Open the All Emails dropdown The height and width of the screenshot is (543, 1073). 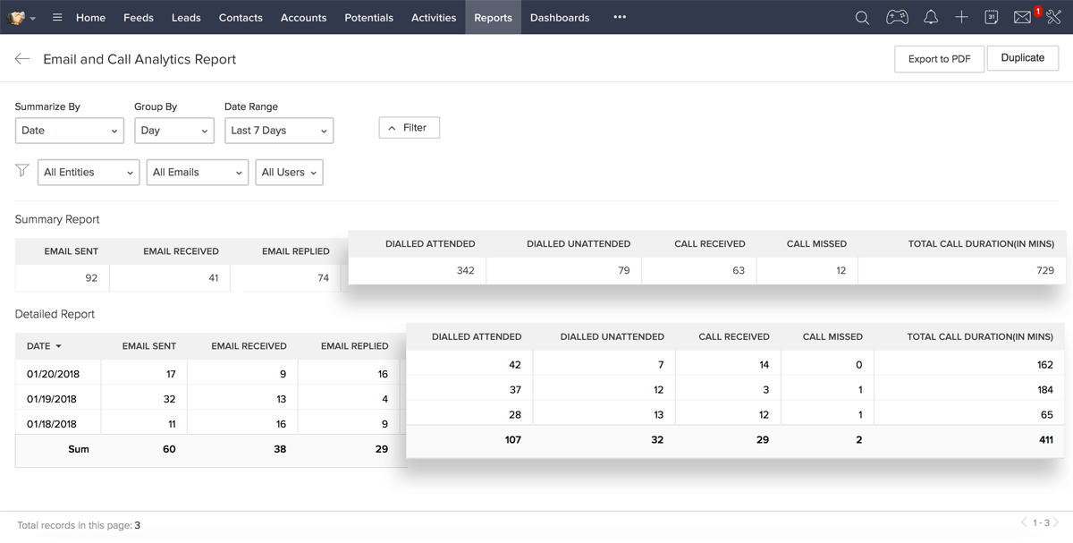pyautogui.click(x=197, y=173)
